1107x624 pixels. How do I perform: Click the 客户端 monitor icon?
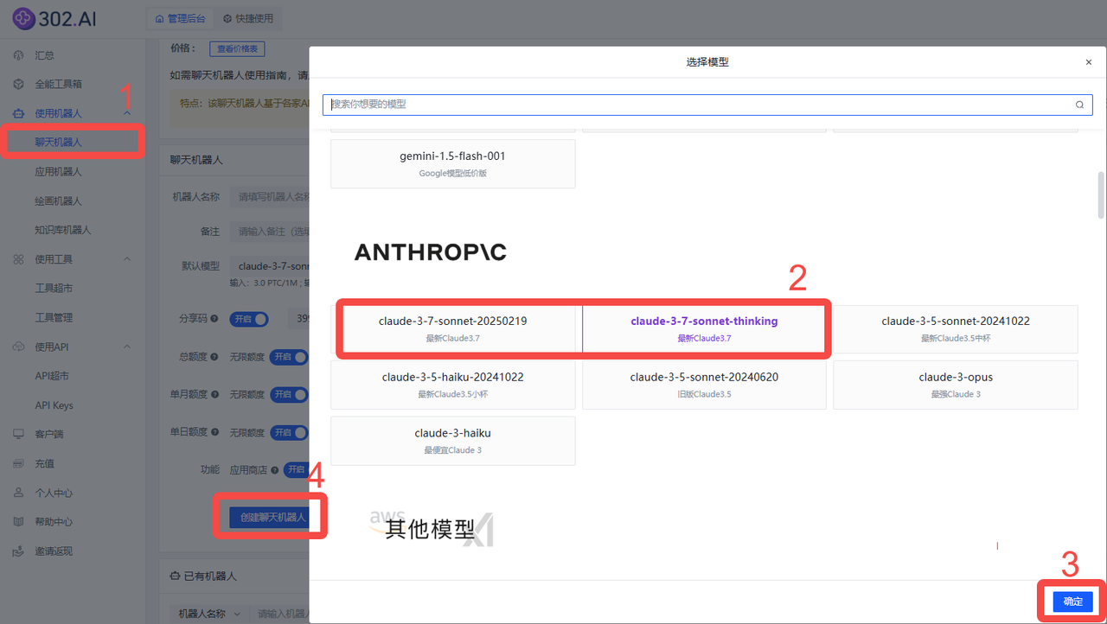pos(18,434)
